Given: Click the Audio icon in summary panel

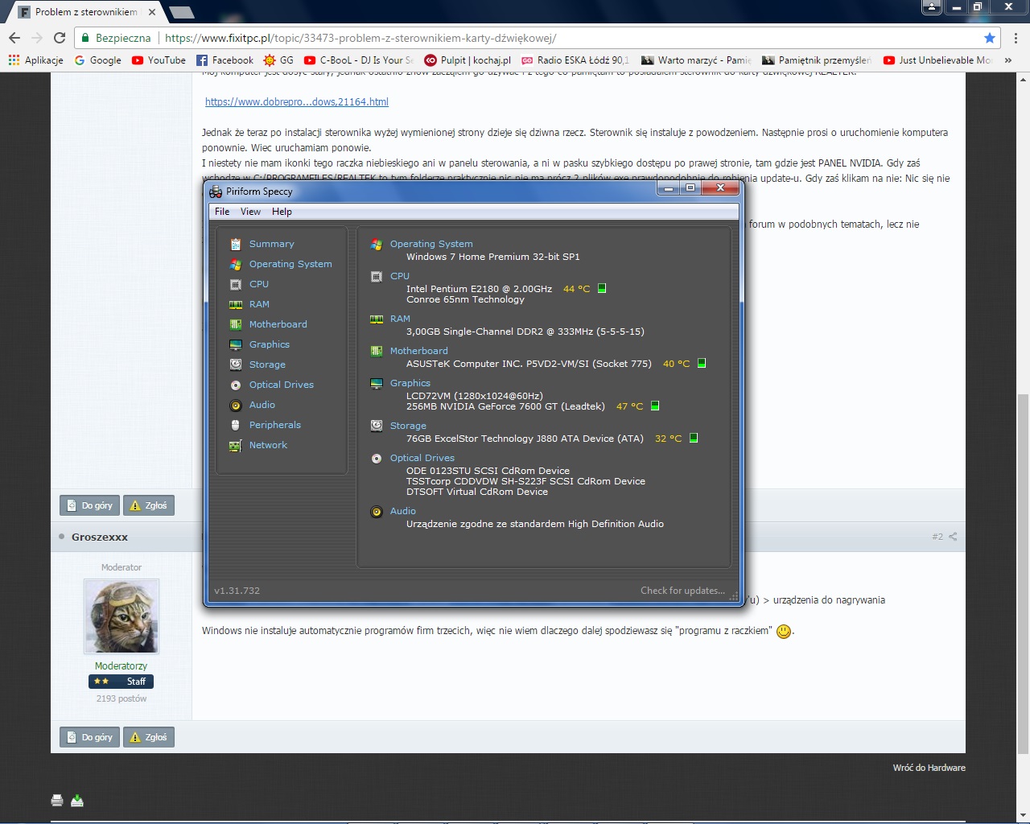Looking at the screenshot, I should 377,511.
